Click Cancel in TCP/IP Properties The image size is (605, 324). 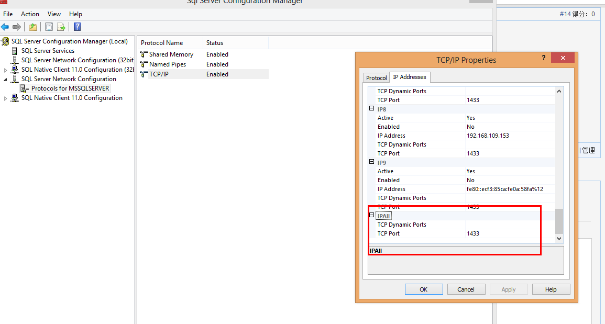[466, 289]
